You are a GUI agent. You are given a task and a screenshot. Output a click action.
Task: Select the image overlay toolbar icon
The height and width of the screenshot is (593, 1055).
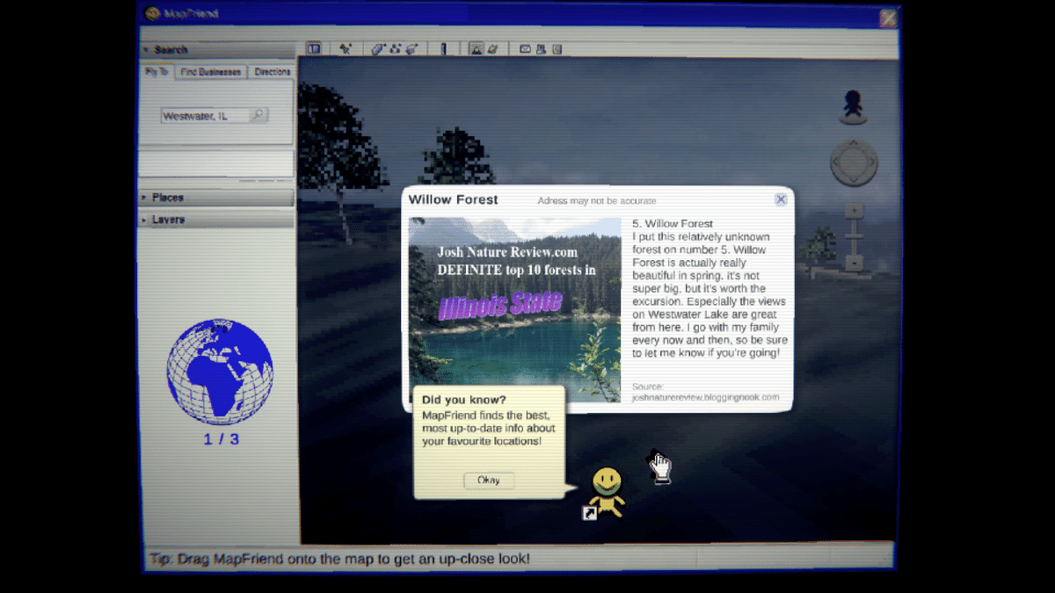pos(410,48)
